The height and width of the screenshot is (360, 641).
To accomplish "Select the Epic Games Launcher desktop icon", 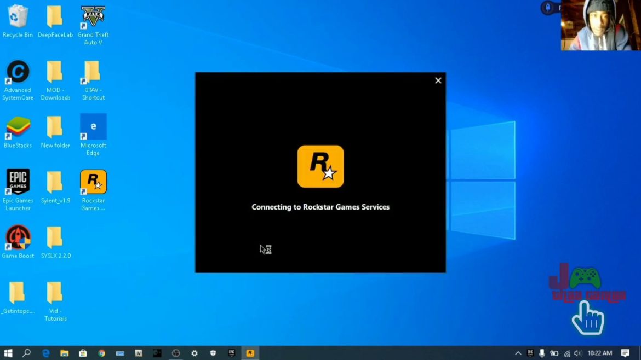I will tap(18, 183).
